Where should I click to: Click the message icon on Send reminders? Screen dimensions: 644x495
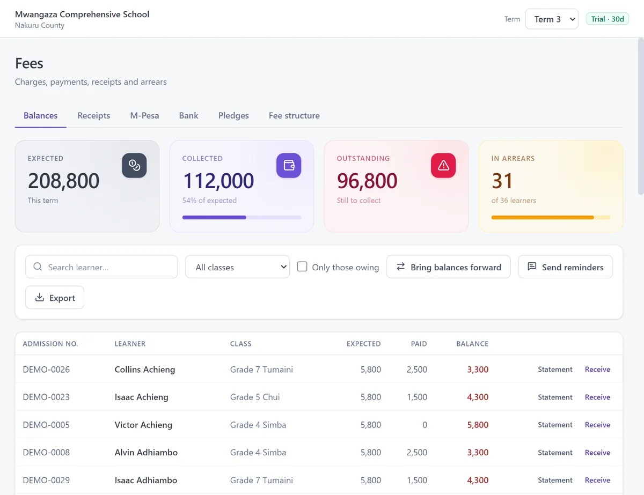(x=532, y=267)
